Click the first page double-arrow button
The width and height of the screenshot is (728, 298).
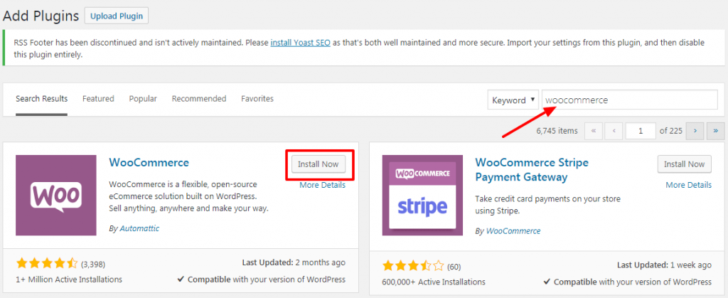point(594,131)
